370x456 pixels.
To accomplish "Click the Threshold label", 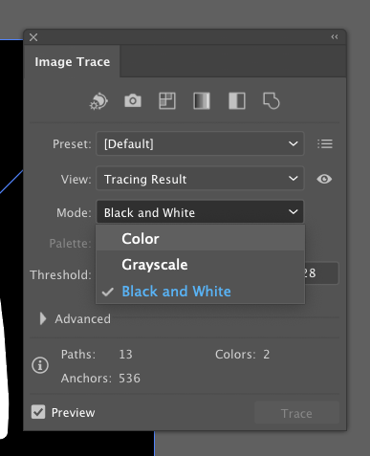I will click(60, 274).
